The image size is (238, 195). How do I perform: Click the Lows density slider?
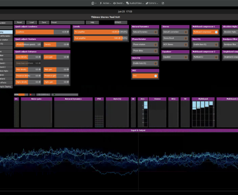click(28, 57)
